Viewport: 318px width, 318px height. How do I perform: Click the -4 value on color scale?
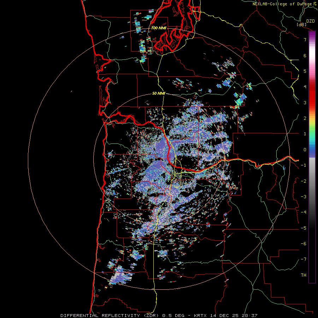point(304,212)
